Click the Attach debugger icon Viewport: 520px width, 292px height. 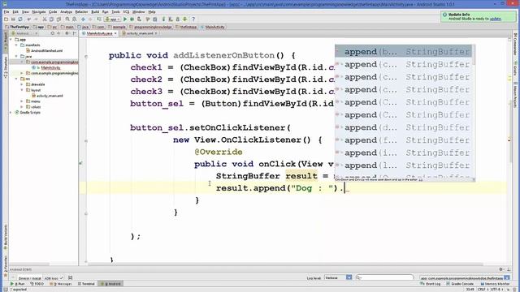[x=139, y=19]
